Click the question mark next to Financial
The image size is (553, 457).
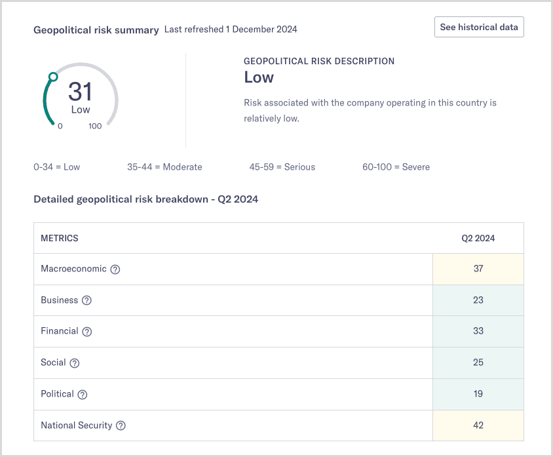coord(86,332)
